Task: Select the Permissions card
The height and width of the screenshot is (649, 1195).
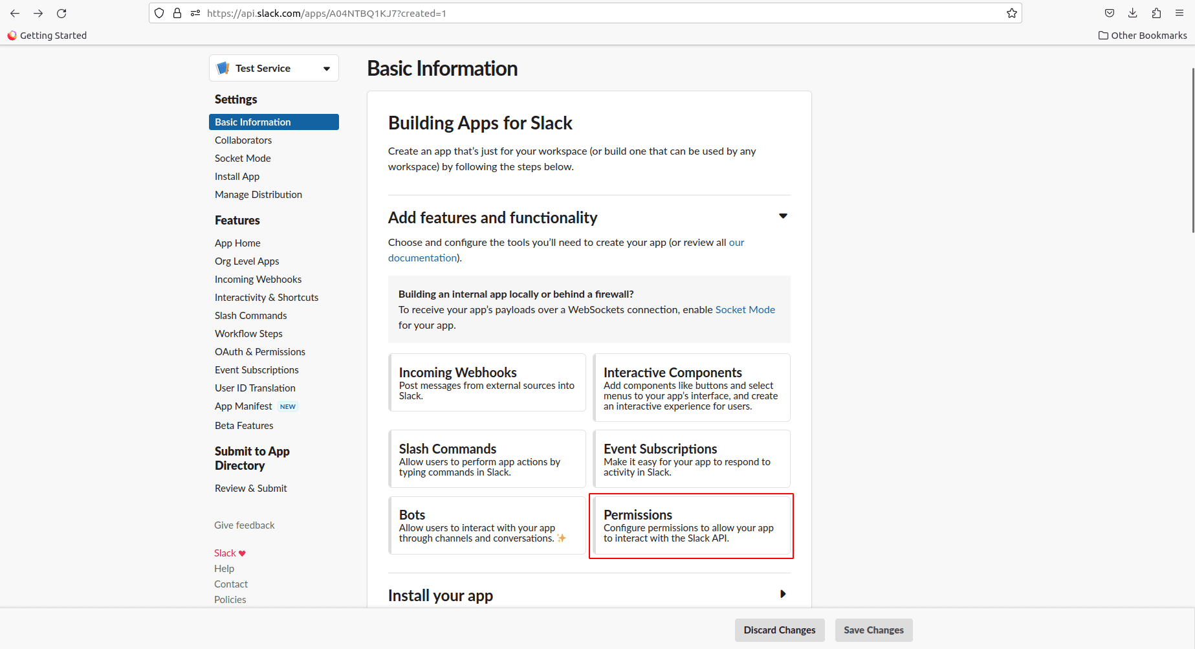Action: pyautogui.click(x=692, y=526)
